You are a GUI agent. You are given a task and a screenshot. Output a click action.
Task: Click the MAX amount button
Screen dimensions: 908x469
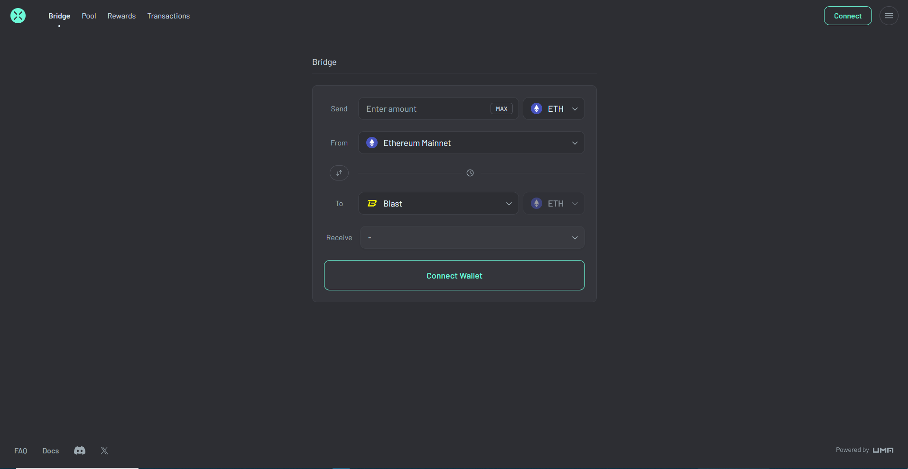(x=501, y=108)
